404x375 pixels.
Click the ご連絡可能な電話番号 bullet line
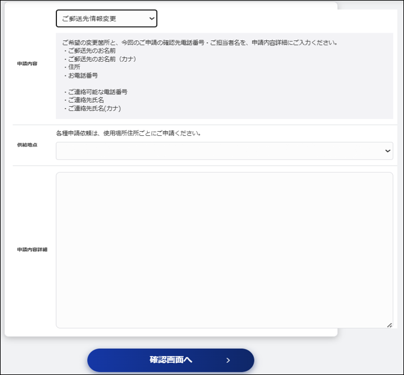[95, 92]
